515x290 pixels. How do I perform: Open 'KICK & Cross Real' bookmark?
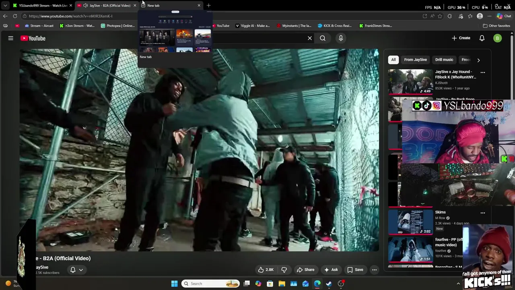point(334,26)
